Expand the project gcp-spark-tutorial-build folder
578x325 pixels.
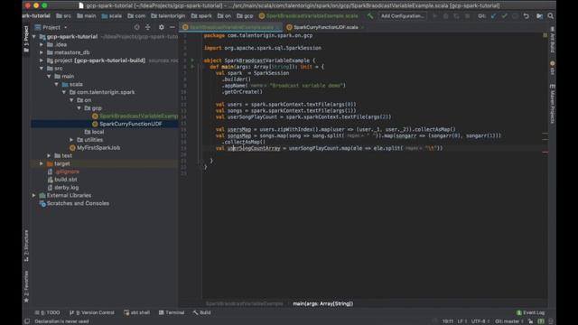[x=42, y=60]
